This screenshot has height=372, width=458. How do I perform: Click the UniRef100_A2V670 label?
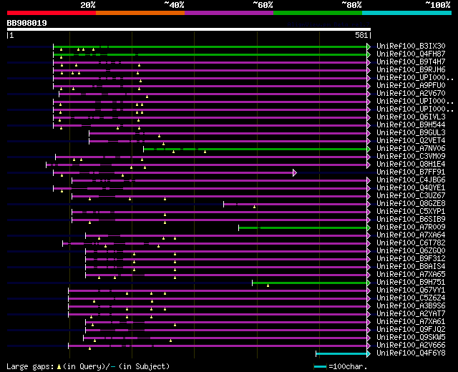[411, 94]
